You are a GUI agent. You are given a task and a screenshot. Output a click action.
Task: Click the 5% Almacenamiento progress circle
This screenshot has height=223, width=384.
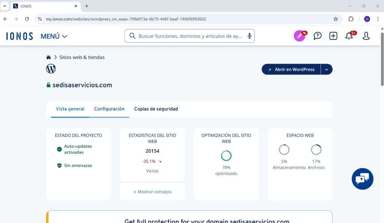(284, 150)
